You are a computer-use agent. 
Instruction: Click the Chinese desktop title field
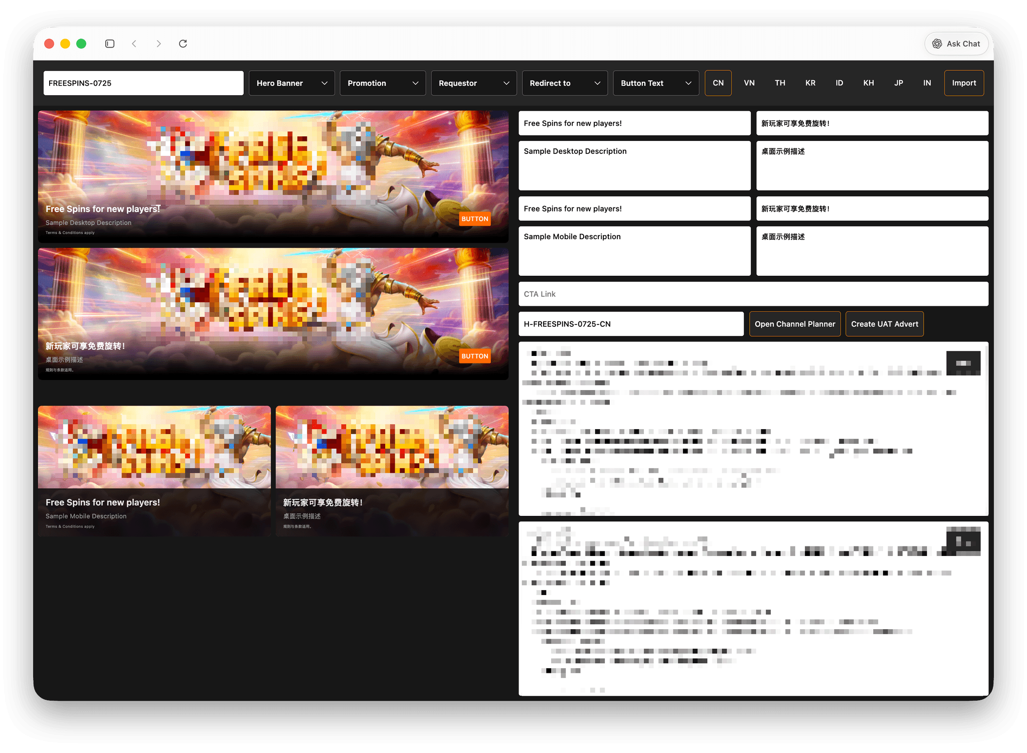[x=872, y=123]
